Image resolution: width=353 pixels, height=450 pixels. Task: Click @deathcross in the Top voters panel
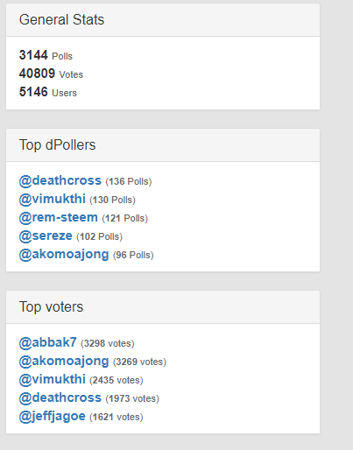click(x=60, y=397)
